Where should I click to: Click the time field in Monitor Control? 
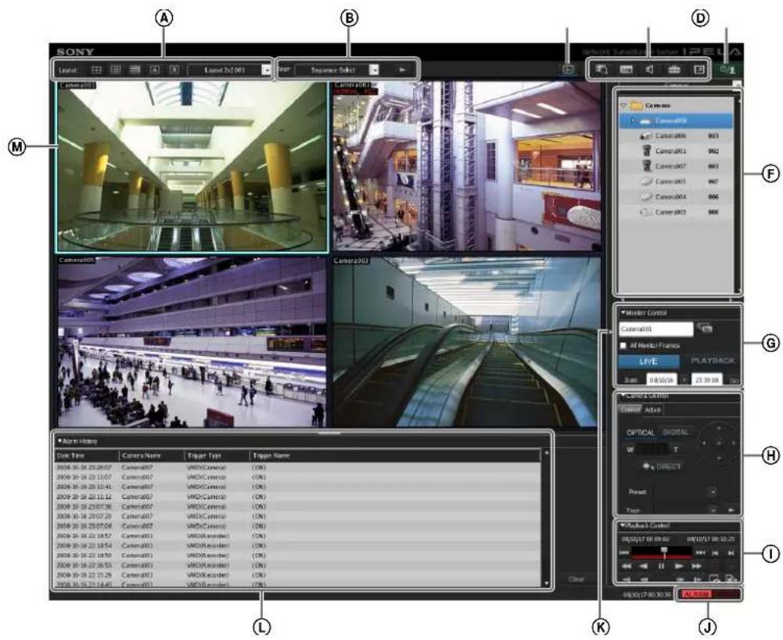click(x=707, y=379)
